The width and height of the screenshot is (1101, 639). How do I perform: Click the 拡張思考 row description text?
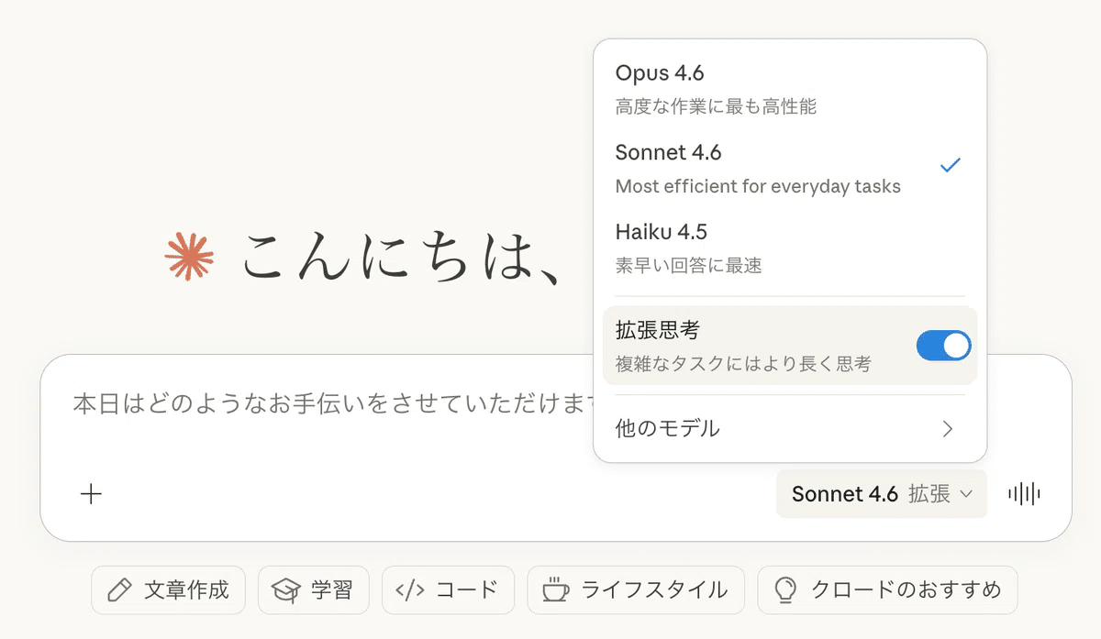(743, 364)
